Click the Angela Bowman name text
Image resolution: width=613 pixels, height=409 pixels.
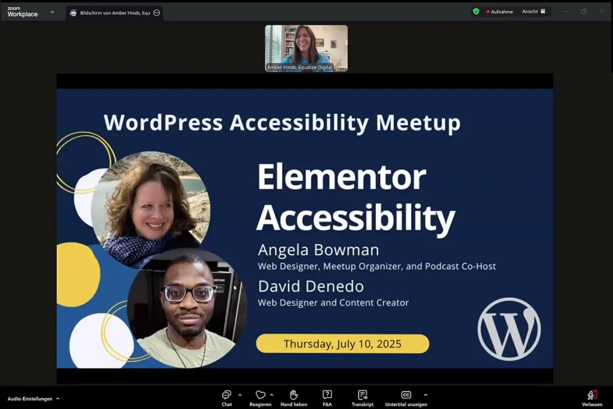318,250
